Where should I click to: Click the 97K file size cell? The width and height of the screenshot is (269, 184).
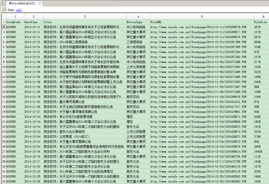[261, 52]
